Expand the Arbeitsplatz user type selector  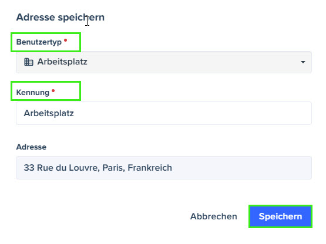pos(164,62)
